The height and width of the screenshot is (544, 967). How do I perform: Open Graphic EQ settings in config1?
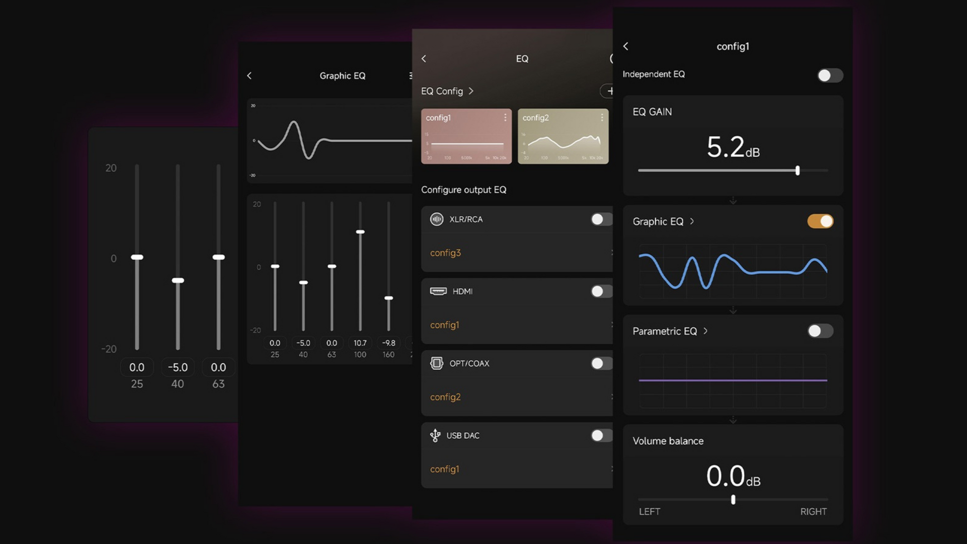(663, 221)
